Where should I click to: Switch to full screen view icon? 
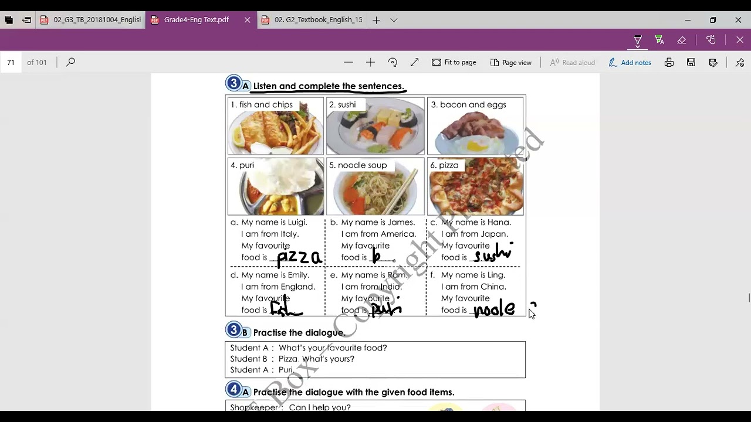click(415, 62)
